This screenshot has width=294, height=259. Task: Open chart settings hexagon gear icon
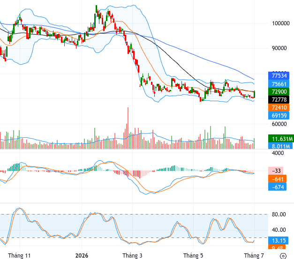[283, 256]
